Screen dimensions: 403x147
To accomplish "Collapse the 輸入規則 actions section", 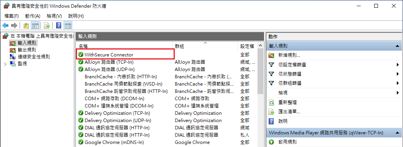I will [397, 46].
